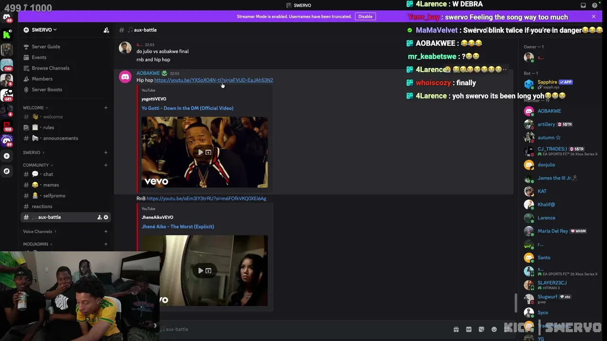The image size is (607, 341).
Task: Select member María Del Rey in list
Action: [x=559, y=231]
